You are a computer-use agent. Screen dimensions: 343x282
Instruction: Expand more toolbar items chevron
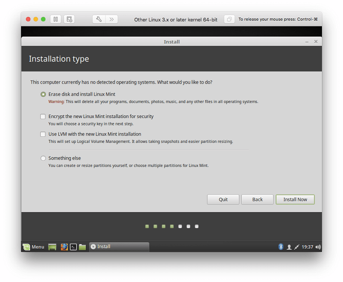pyautogui.click(x=111, y=19)
